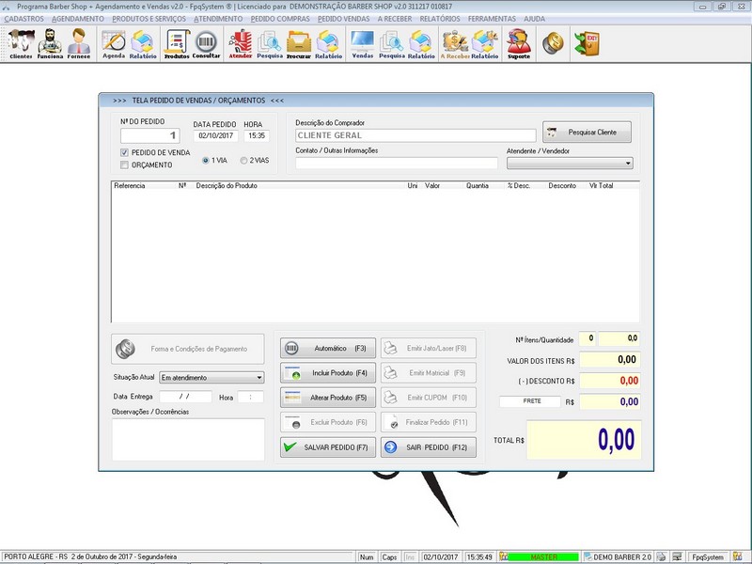752x564 pixels.
Task: Toggle the ORÇAMENTO checkbox
Action: pos(125,165)
